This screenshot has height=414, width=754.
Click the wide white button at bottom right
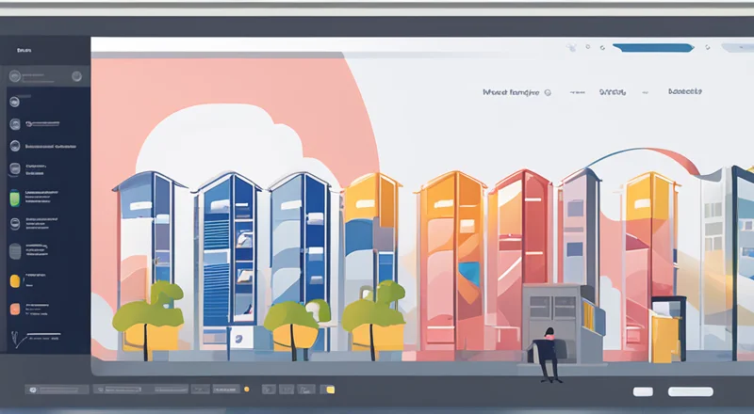[690, 391]
